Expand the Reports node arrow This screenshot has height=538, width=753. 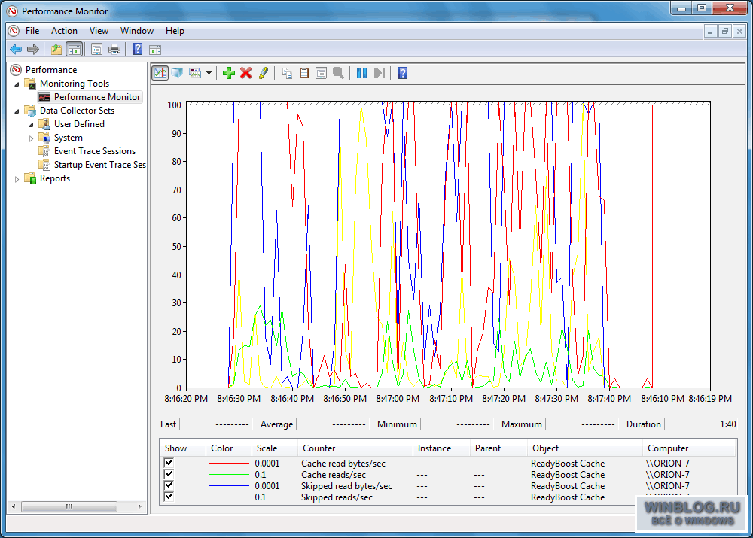coord(17,179)
